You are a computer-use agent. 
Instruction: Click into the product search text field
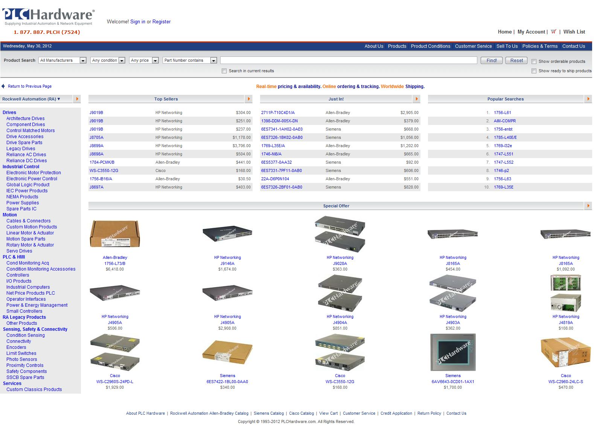[x=348, y=60]
